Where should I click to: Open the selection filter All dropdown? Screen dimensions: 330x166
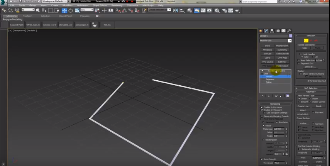(x=28, y=10)
